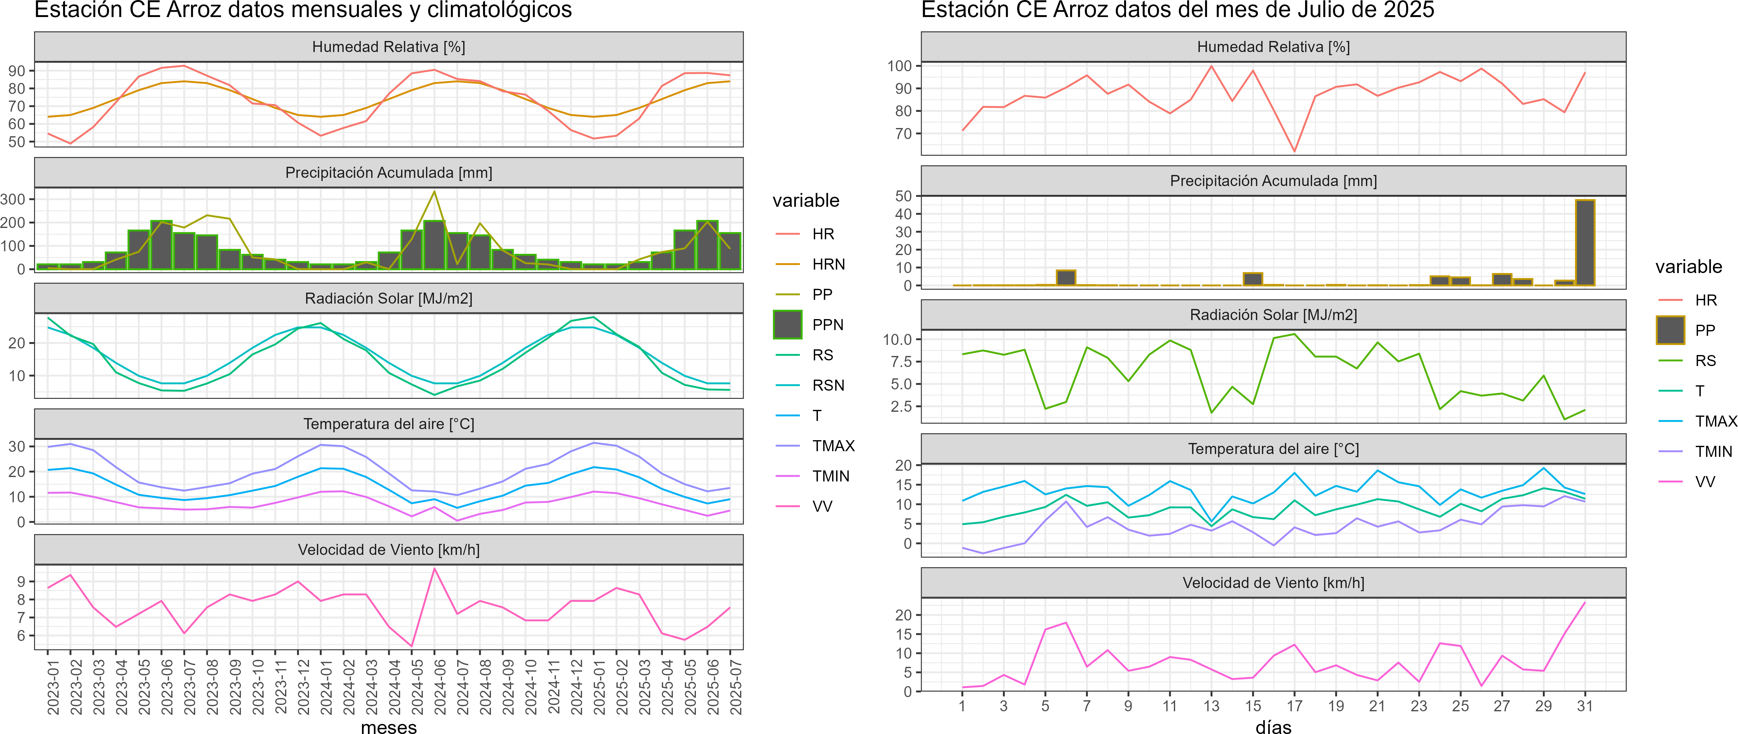
Task: Select the 2023-12 x-axis tick label
Action: coord(304,687)
